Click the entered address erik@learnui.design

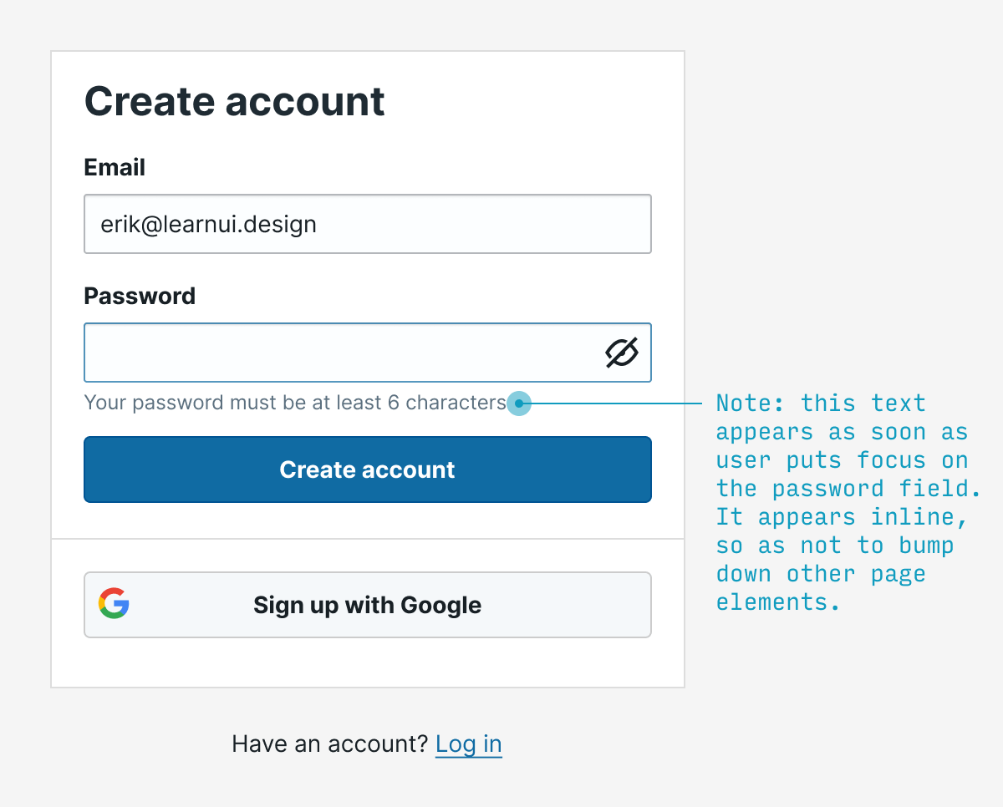click(209, 224)
